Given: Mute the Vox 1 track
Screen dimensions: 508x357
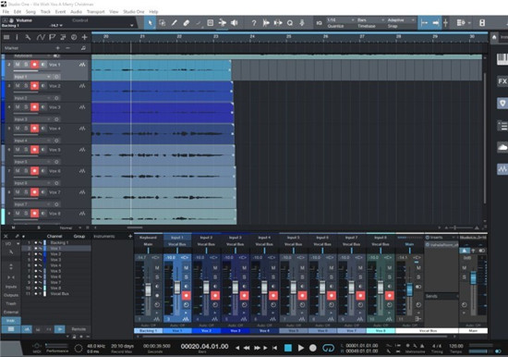Looking at the screenshot, I should point(18,65).
